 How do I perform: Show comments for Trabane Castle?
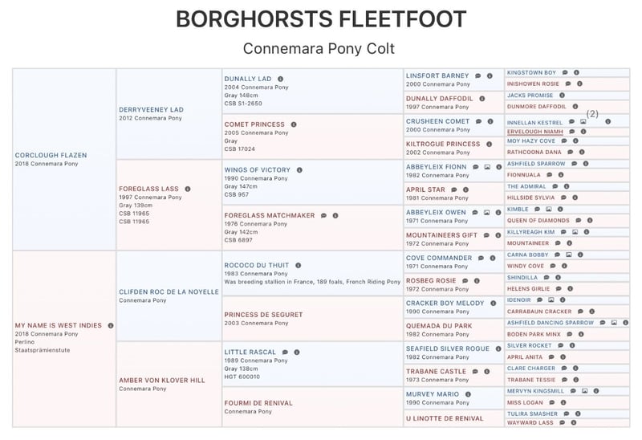point(475,372)
